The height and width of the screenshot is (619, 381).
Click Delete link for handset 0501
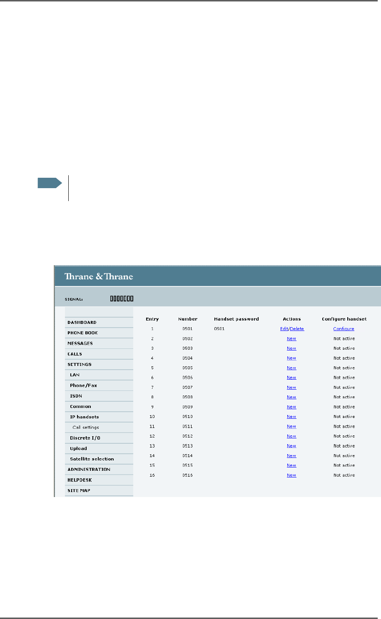[x=297, y=329]
